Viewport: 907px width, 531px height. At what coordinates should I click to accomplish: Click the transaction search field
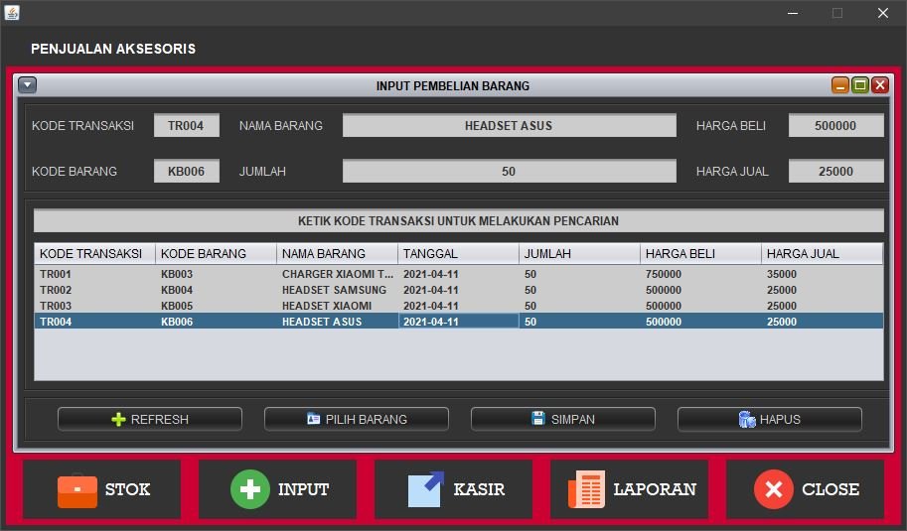point(458,221)
